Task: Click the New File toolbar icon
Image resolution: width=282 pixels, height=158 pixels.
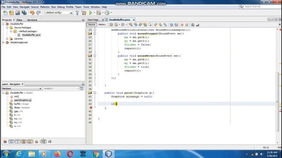Action: [5, 13]
